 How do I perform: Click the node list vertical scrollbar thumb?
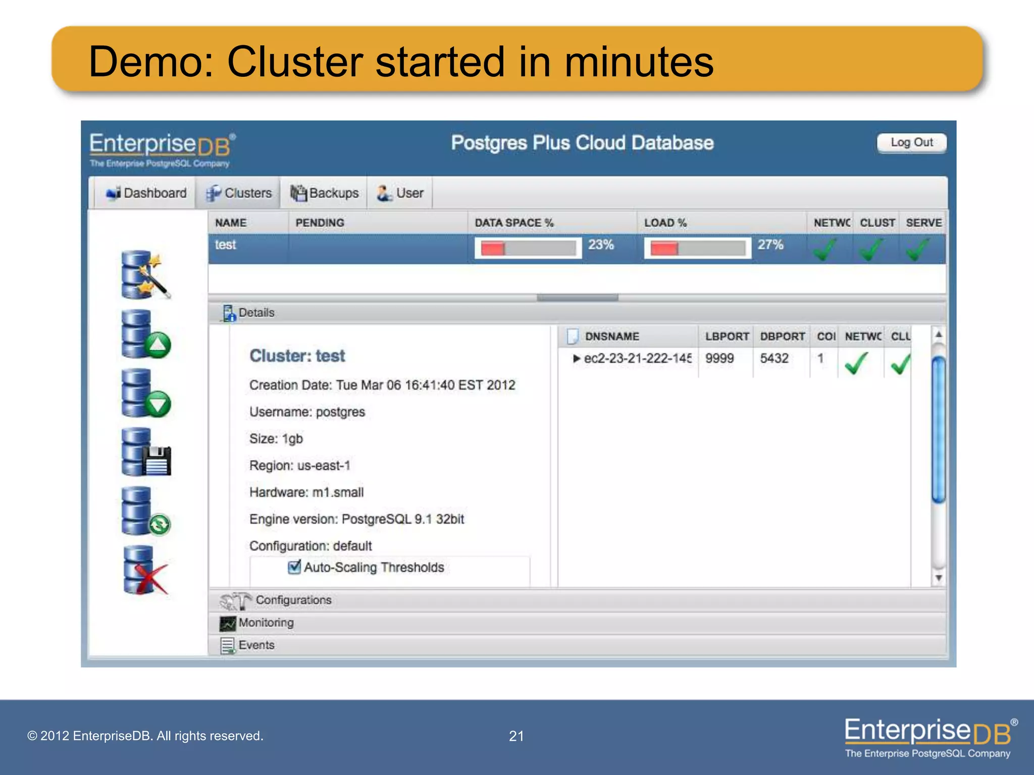[x=939, y=430]
